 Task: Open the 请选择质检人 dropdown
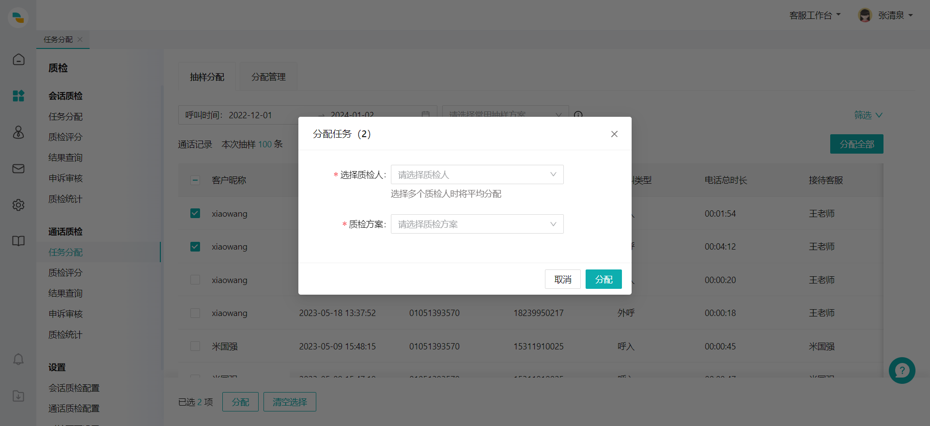tap(477, 174)
